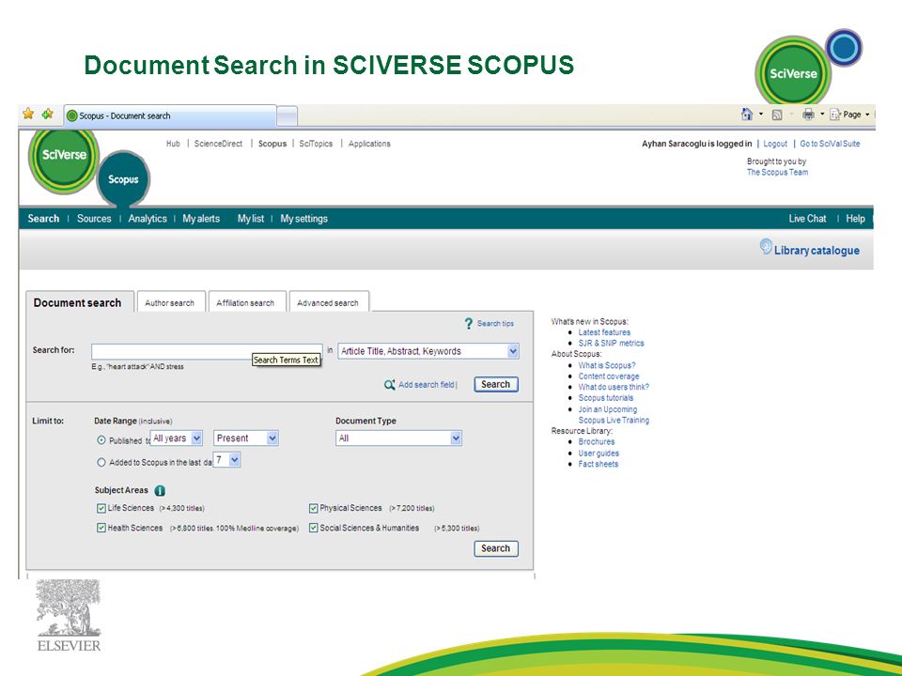
Task: Open the User guides link
Action: pyautogui.click(x=599, y=453)
